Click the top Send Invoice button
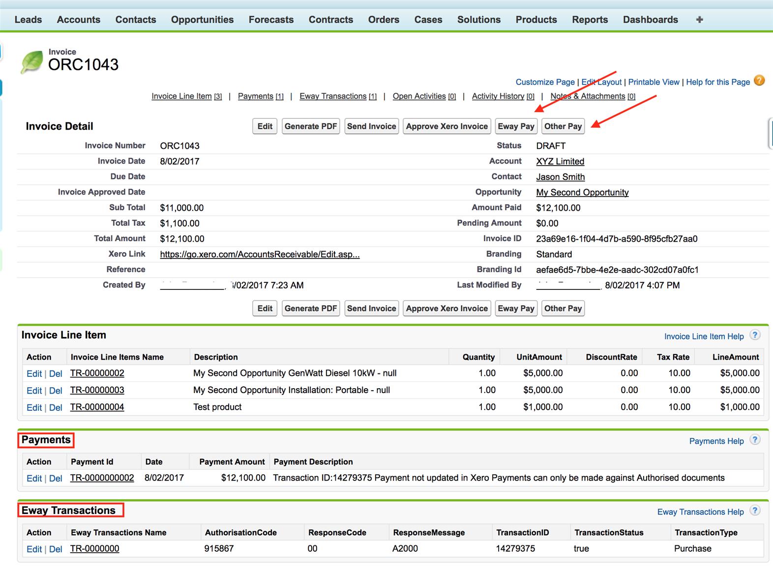Screen dimensions: 773x567 pyautogui.click(x=372, y=126)
